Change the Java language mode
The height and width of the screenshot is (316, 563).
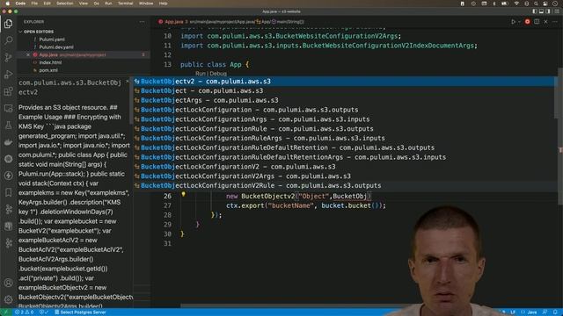pos(529,312)
